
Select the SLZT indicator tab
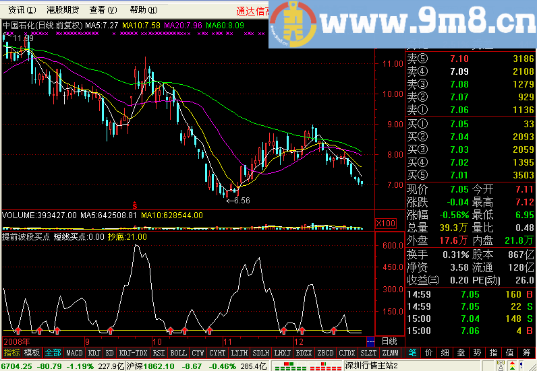(x=368, y=353)
